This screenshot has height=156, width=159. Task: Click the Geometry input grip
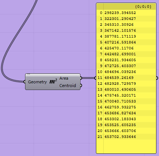coord(25,82)
